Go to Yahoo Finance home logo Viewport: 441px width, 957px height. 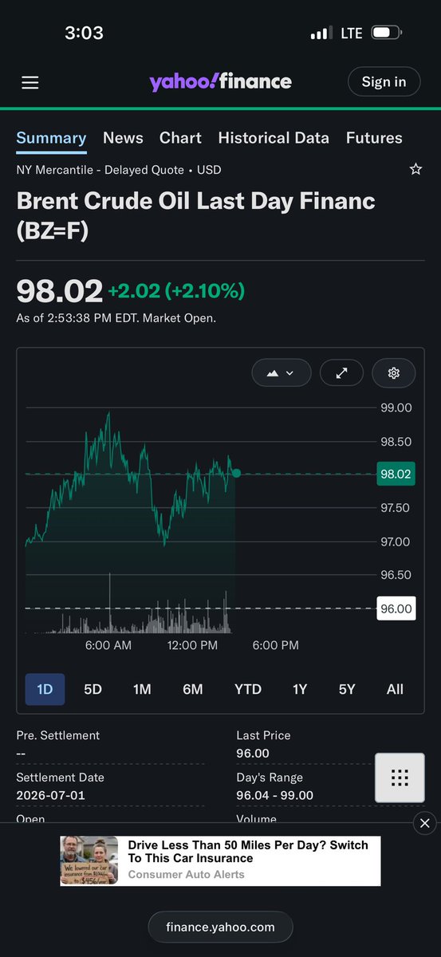(220, 81)
